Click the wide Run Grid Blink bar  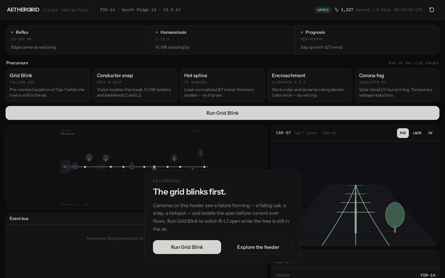point(223,113)
